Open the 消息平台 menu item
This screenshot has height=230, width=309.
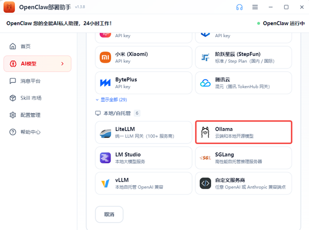click(x=38, y=81)
